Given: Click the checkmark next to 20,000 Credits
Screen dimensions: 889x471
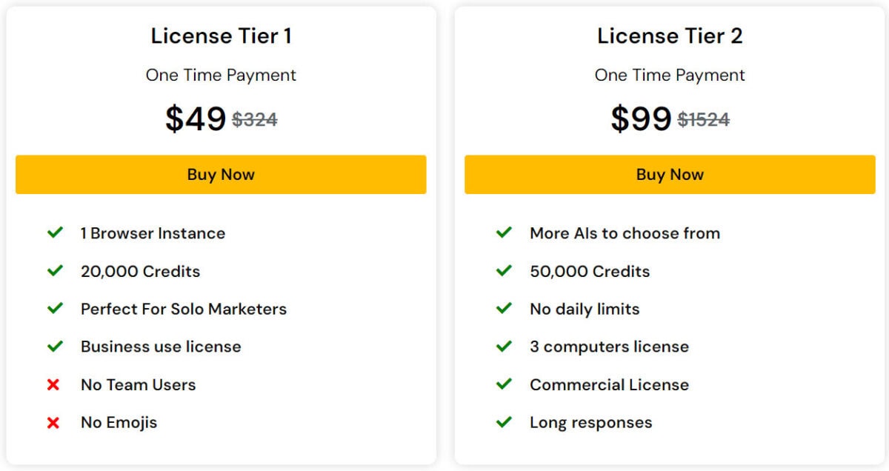Looking at the screenshot, I should (x=55, y=271).
